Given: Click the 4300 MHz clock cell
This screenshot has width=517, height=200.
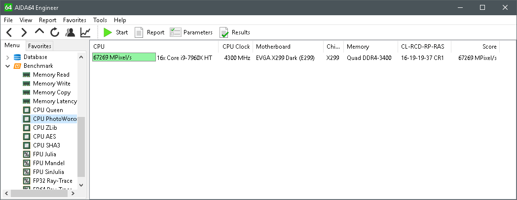Looking at the screenshot, I should 237,58.
